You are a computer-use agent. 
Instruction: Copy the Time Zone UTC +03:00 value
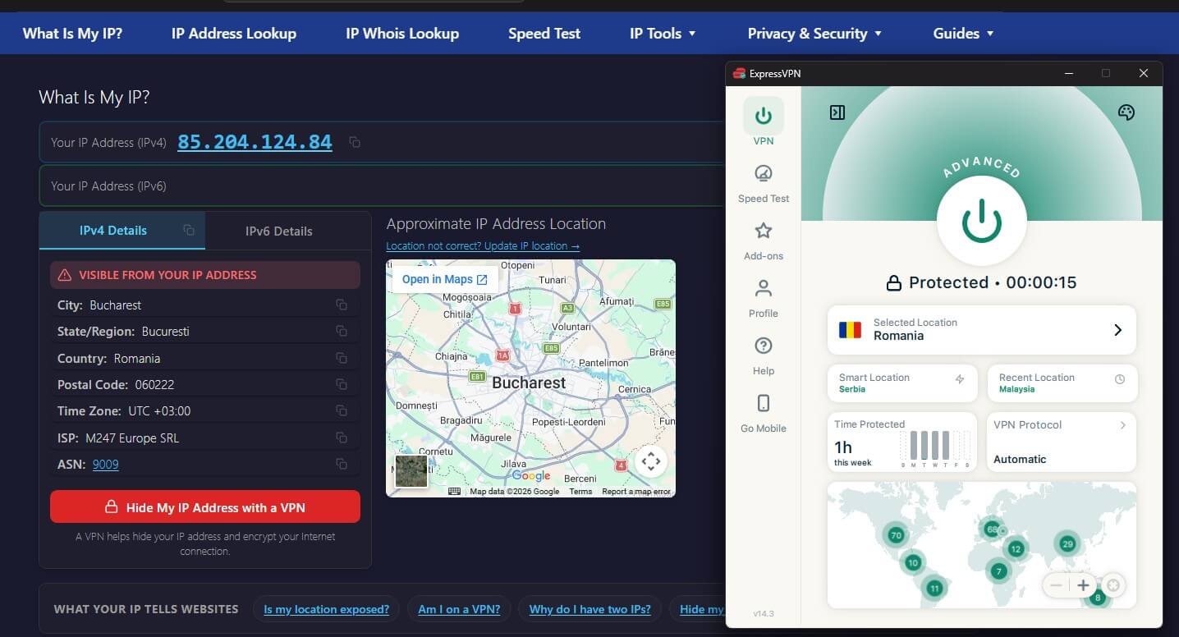(342, 410)
